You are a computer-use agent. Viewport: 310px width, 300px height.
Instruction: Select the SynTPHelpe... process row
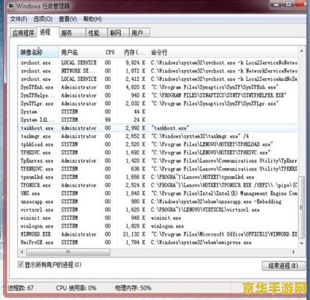click(158, 96)
